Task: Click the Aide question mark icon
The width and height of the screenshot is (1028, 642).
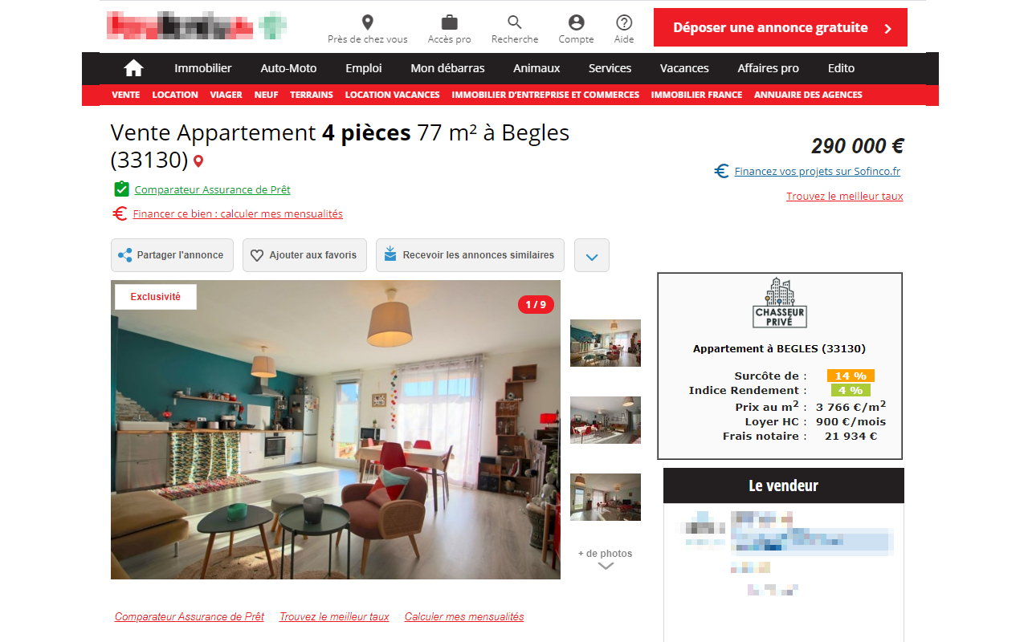Action: [624, 22]
